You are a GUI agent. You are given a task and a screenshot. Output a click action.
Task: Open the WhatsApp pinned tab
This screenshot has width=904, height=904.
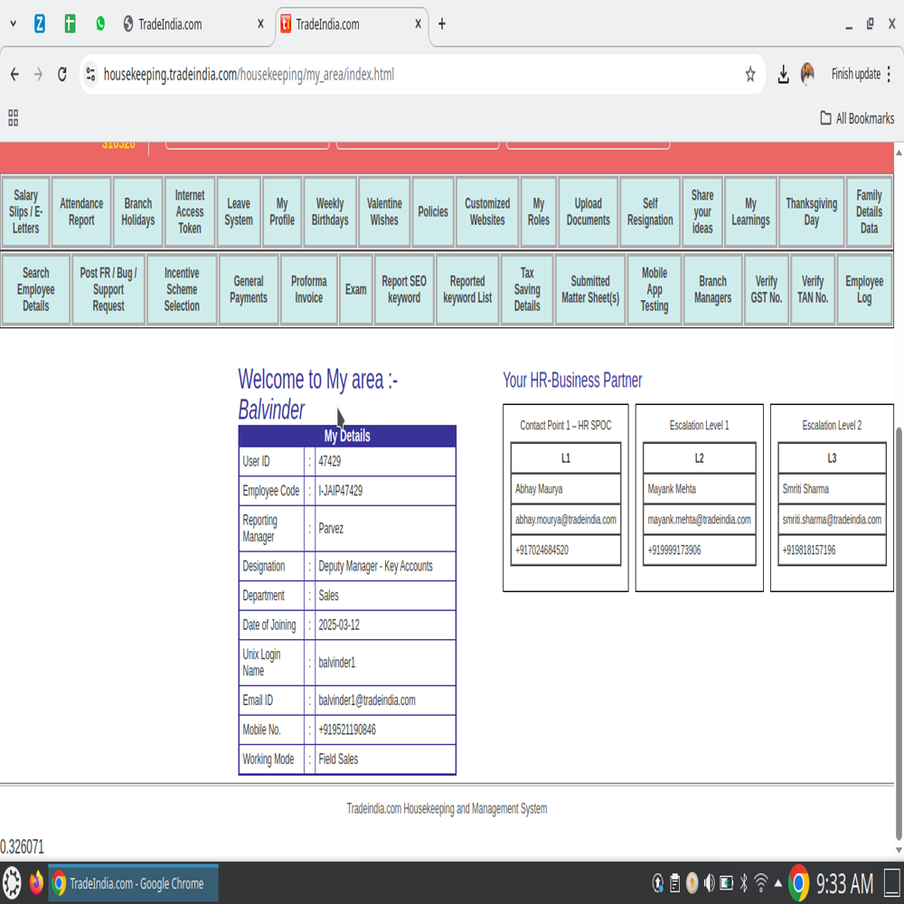click(100, 24)
